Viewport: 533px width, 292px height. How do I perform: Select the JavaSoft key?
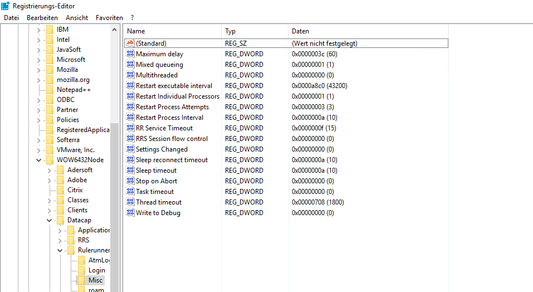tap(69, 49)
